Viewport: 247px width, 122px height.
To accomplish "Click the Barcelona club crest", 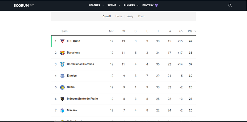I will click(x=62, y=53).
